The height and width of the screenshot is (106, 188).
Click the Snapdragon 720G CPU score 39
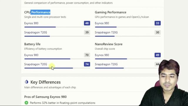87,32
